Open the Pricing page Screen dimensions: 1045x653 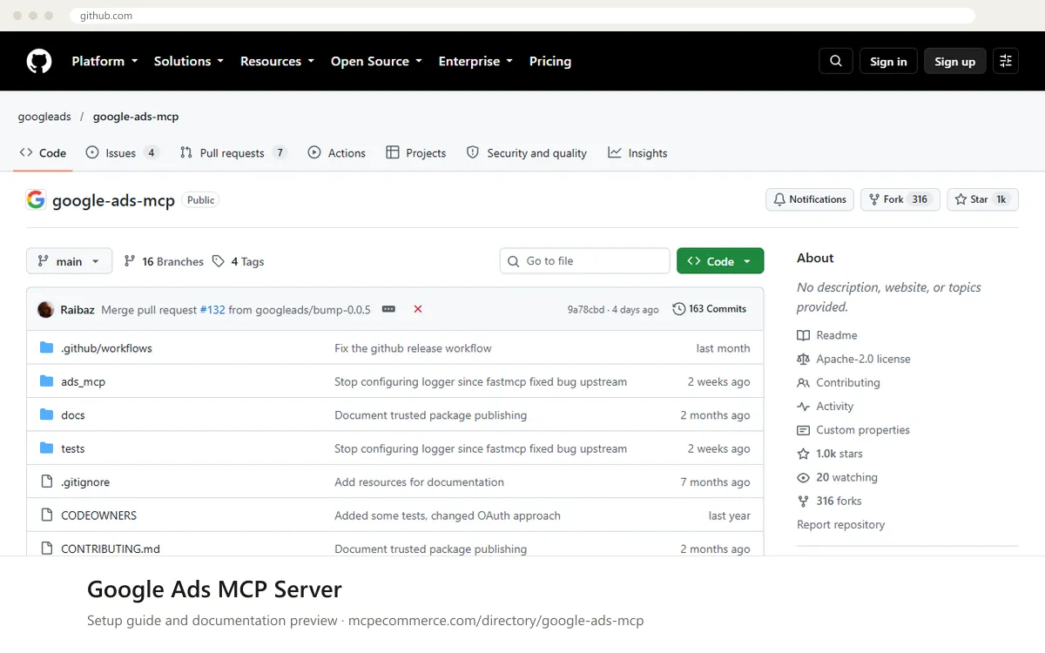pos(550,61)
